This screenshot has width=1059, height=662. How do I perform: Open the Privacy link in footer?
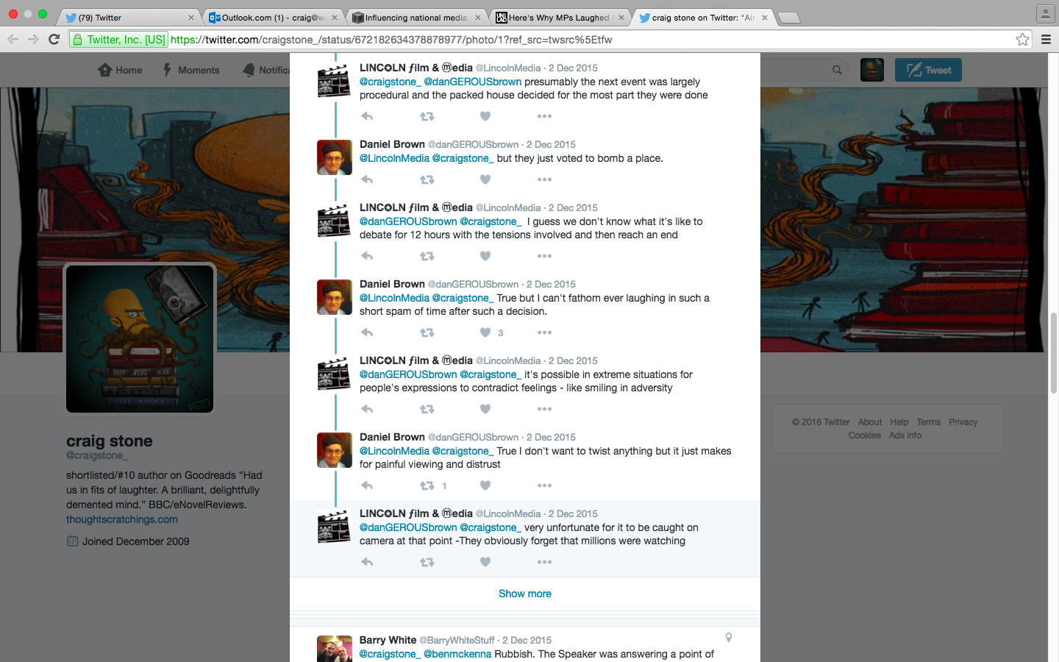[x=963, y=422]
